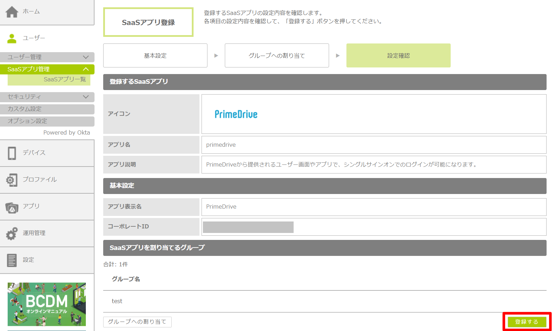
Task: Click the Profile gear-document icon
Action: pos(12,180)
